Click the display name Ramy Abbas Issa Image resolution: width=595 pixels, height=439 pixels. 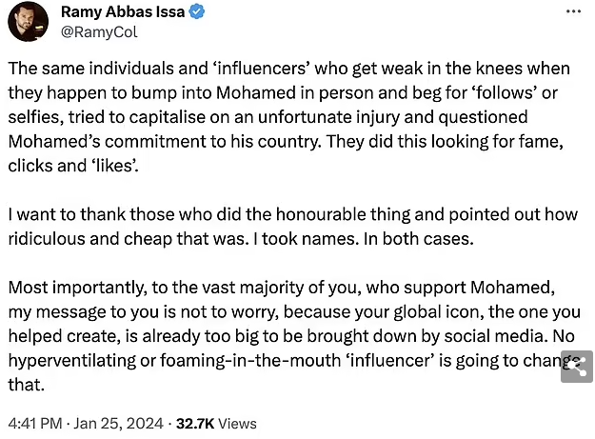coord(124,12)
